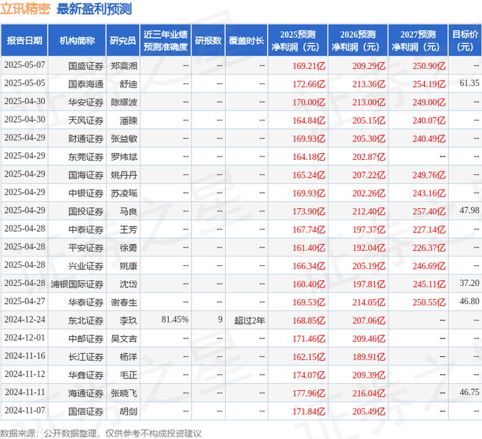Click institution 财通证券
This screenshot has height=439, width=482.
tap(86, 139)
